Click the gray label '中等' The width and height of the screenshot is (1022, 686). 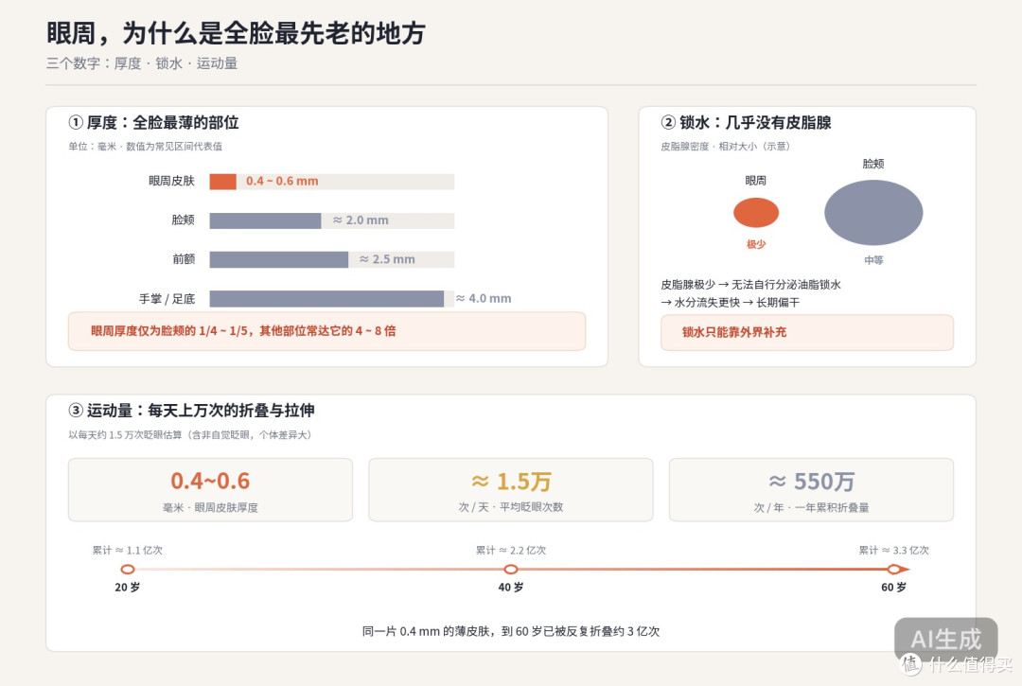click(x=873, y=260)
